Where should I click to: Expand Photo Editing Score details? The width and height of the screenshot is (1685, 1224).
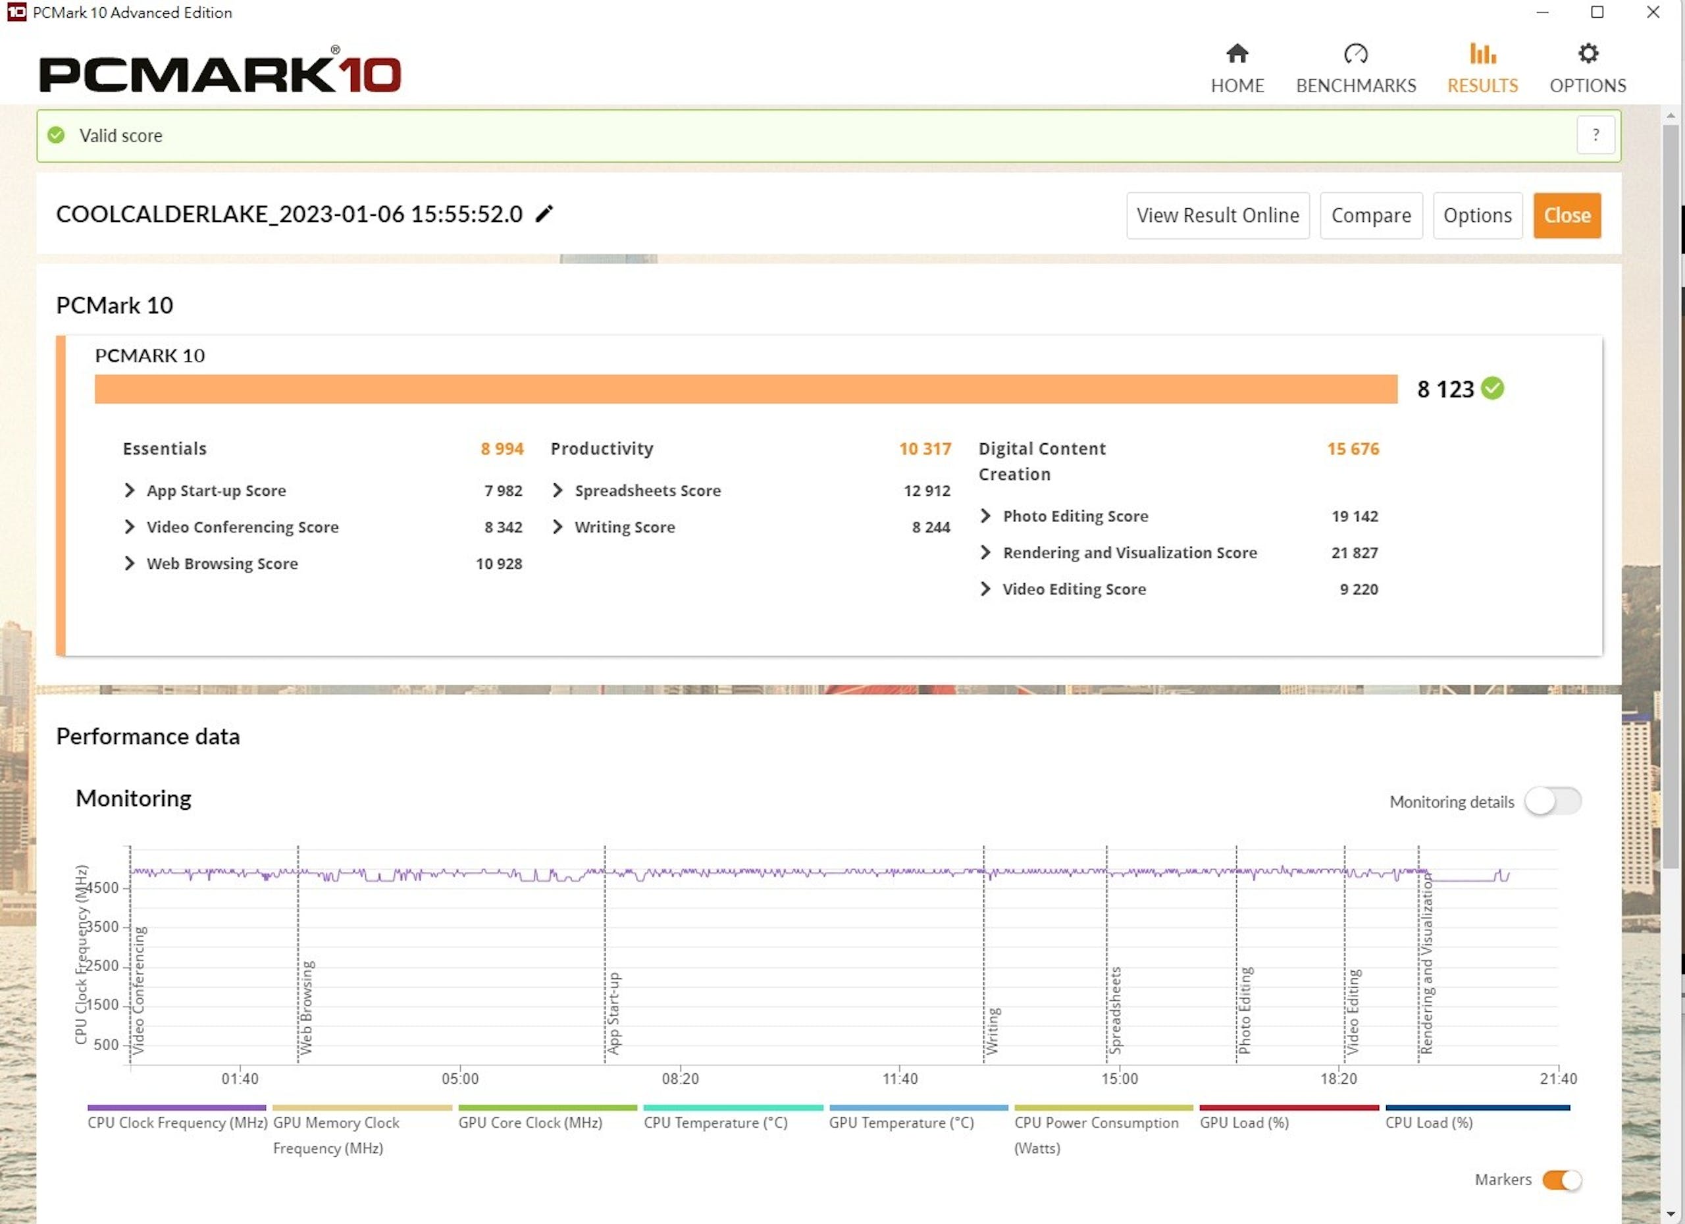point(985,516)
